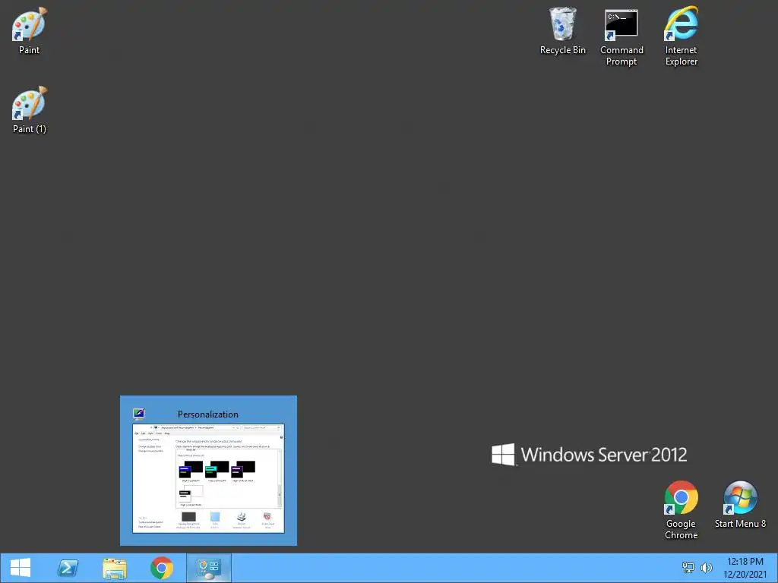Select the Personalization window preview thumbnail
The image size is (778, 583).
[208, 478]
